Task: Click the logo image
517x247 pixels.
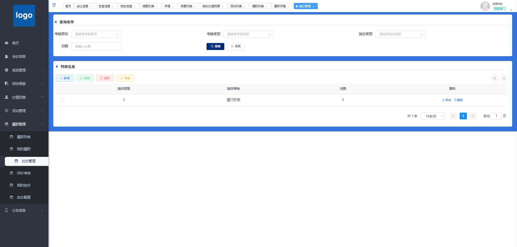Action: pos(24,16)
